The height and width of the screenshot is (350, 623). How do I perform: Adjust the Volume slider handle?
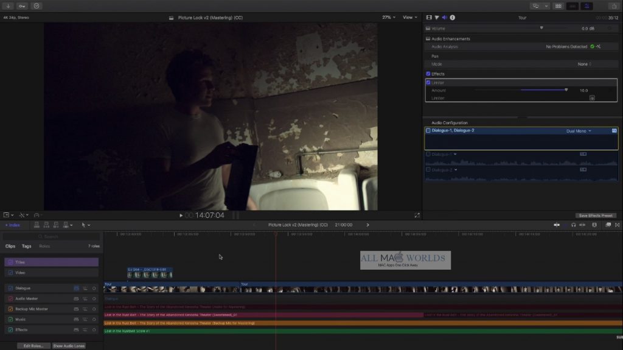click(541, 28)
